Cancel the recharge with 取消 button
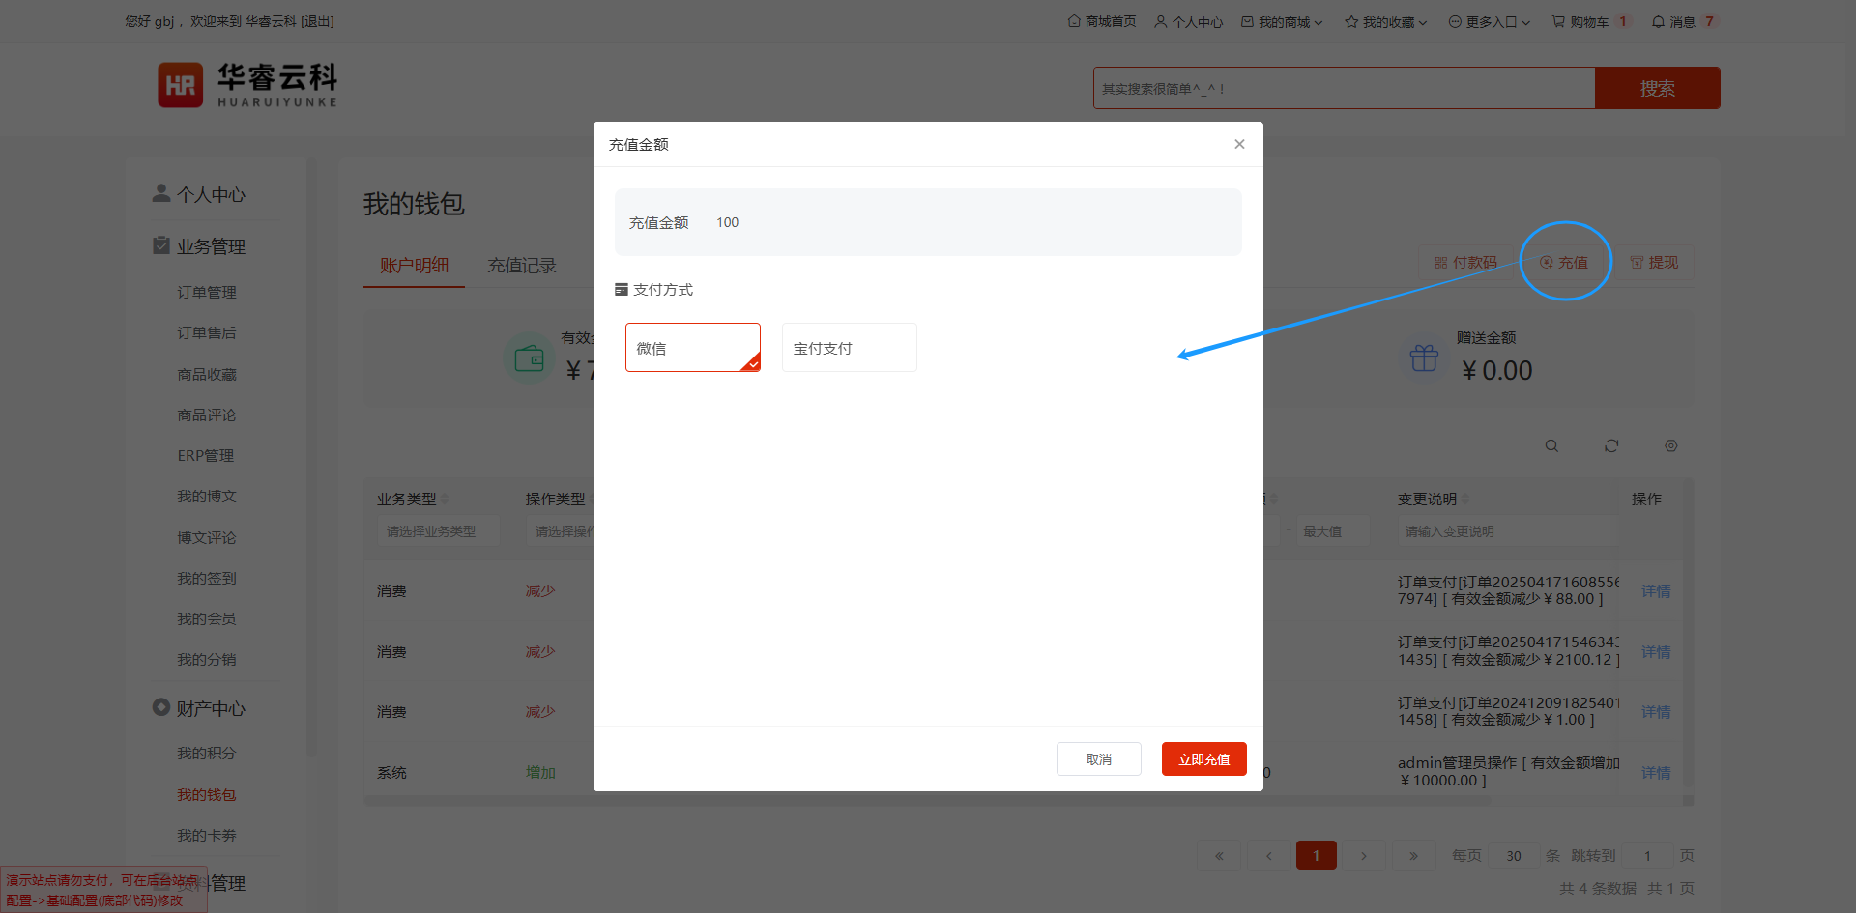 [x=1098, y=759]
